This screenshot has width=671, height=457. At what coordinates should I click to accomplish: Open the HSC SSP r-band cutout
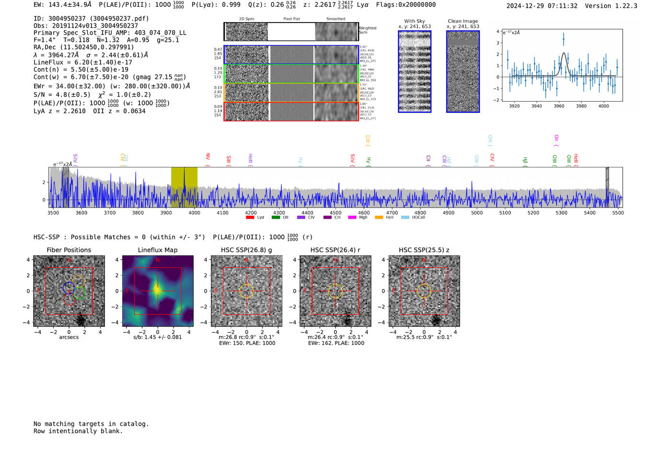(335, 291)
